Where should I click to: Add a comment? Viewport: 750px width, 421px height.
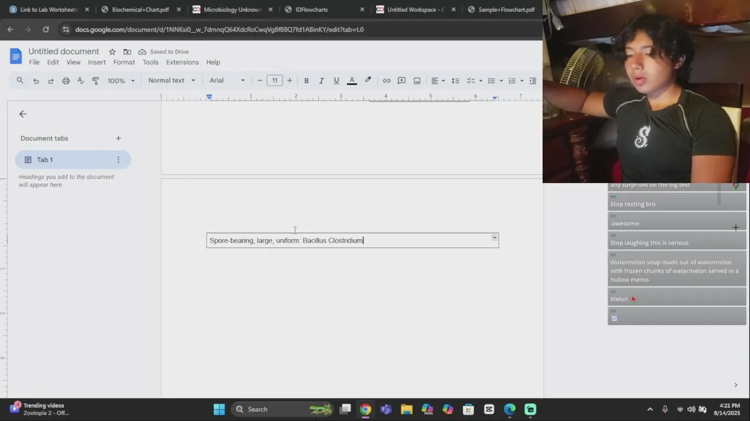(x=402, y=81)
